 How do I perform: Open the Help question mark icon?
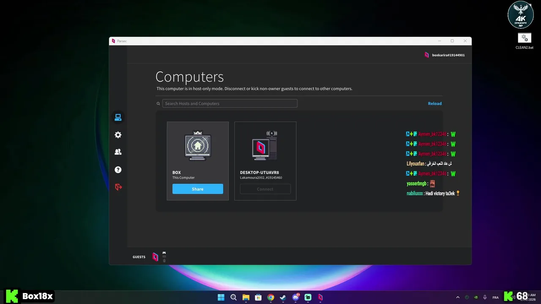pyautogui.click(x=118, y=170)
